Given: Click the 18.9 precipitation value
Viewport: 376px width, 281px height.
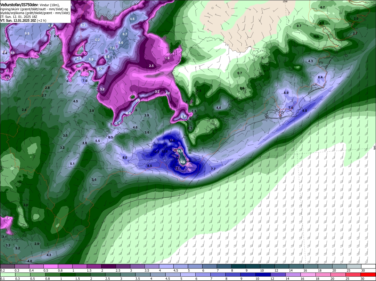Looking at the screenshot, I should pos(180,151).
